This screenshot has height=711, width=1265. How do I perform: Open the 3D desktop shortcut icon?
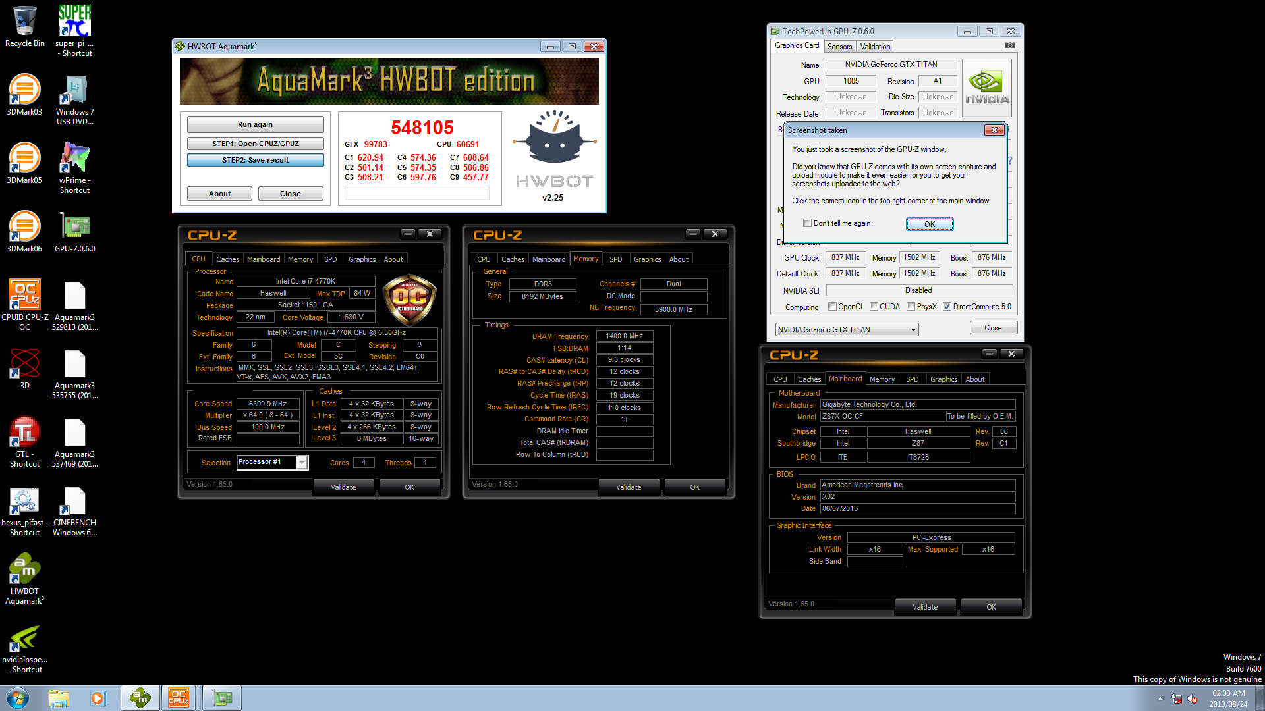point(24,369)
